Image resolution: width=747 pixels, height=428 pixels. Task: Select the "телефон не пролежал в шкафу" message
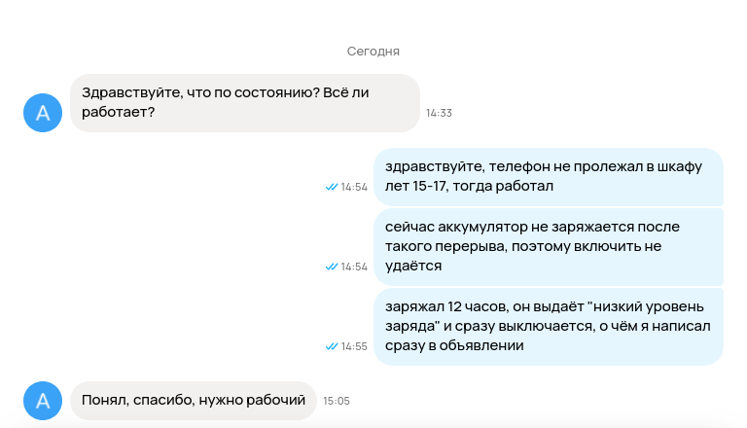[x=549, y=177]
